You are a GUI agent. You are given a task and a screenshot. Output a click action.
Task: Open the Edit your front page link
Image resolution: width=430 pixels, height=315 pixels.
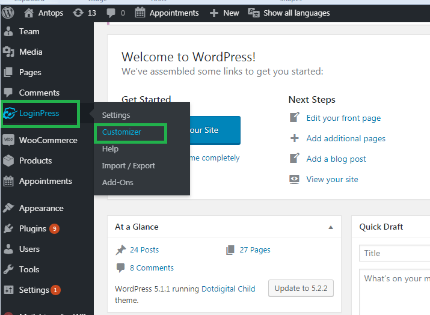click(x=343, y=118)
